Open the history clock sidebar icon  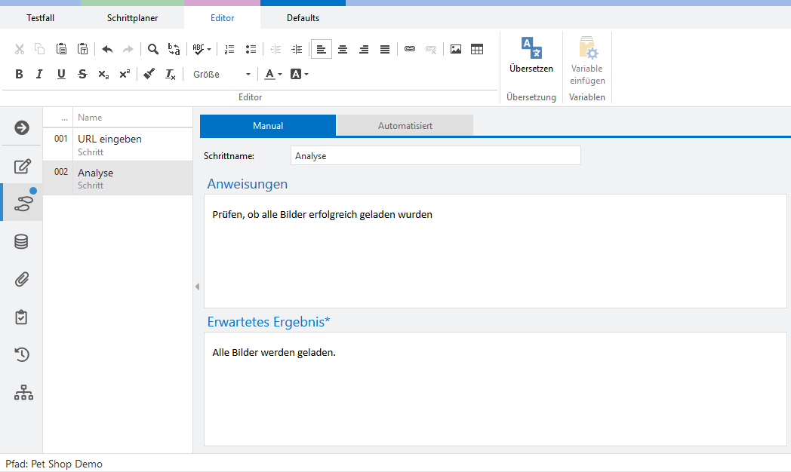22,355
